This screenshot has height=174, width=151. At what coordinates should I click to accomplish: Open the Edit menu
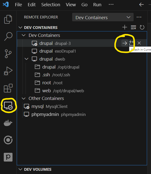[x=31, y=5]
